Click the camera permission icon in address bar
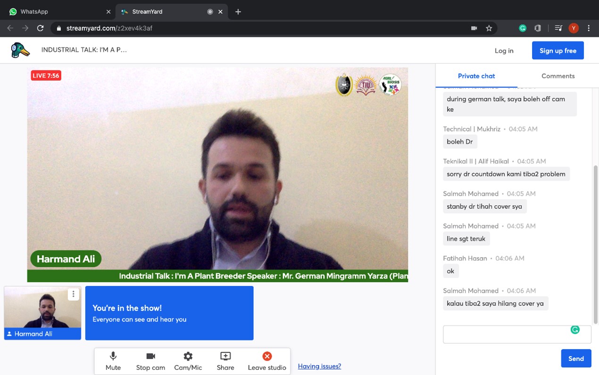 pos(474,28)
